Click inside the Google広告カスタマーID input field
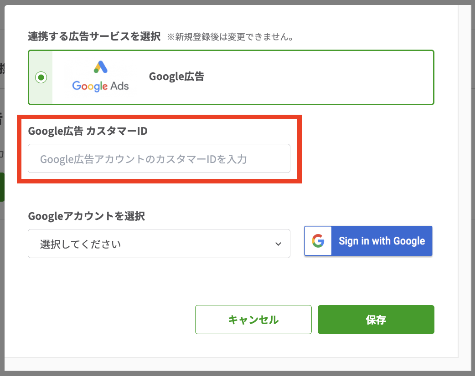 (x=159, y=158)
